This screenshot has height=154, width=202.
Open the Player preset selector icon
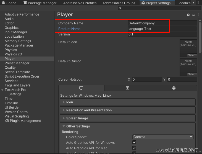pos(193,15)
